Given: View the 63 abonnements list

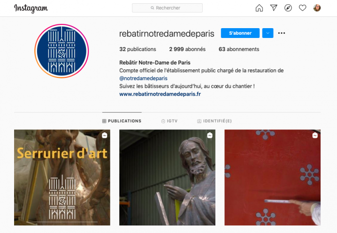Looking at the screenshot, I should (239, 49).
